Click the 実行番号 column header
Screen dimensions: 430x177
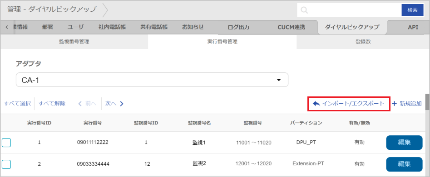click(x=93, y=123)
